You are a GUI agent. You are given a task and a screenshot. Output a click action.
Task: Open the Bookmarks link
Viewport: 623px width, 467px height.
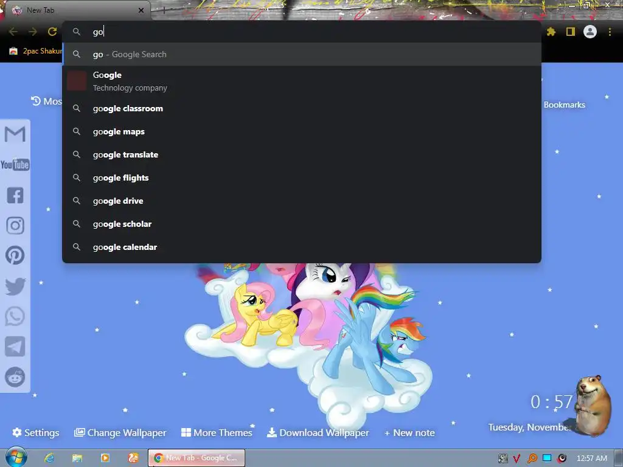(564, 105)
